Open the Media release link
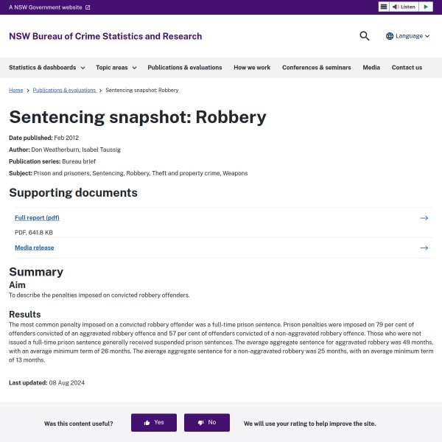442x442 pixels. tap(34, 248)
